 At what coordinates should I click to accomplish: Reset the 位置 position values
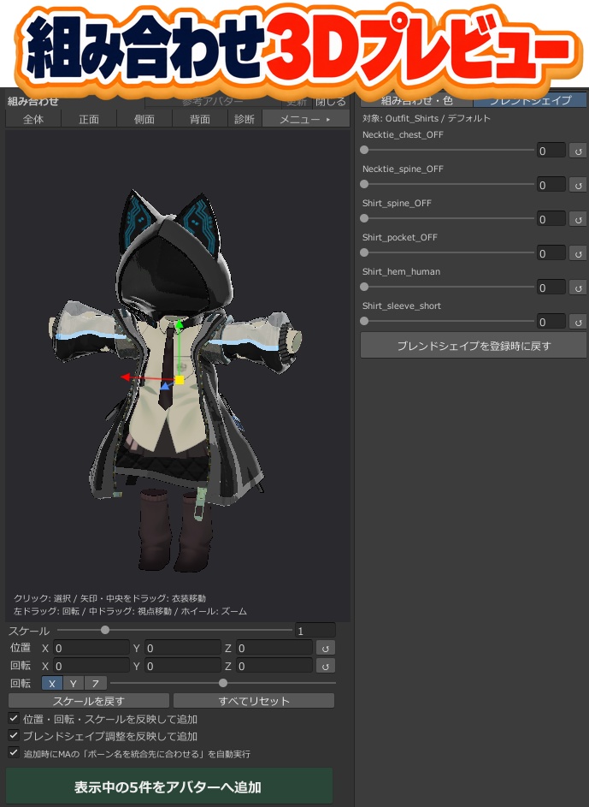326,648
